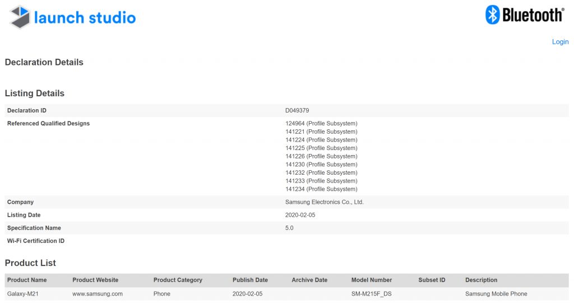
Task: Click the Product Name column header
Action: pos(27,280)
